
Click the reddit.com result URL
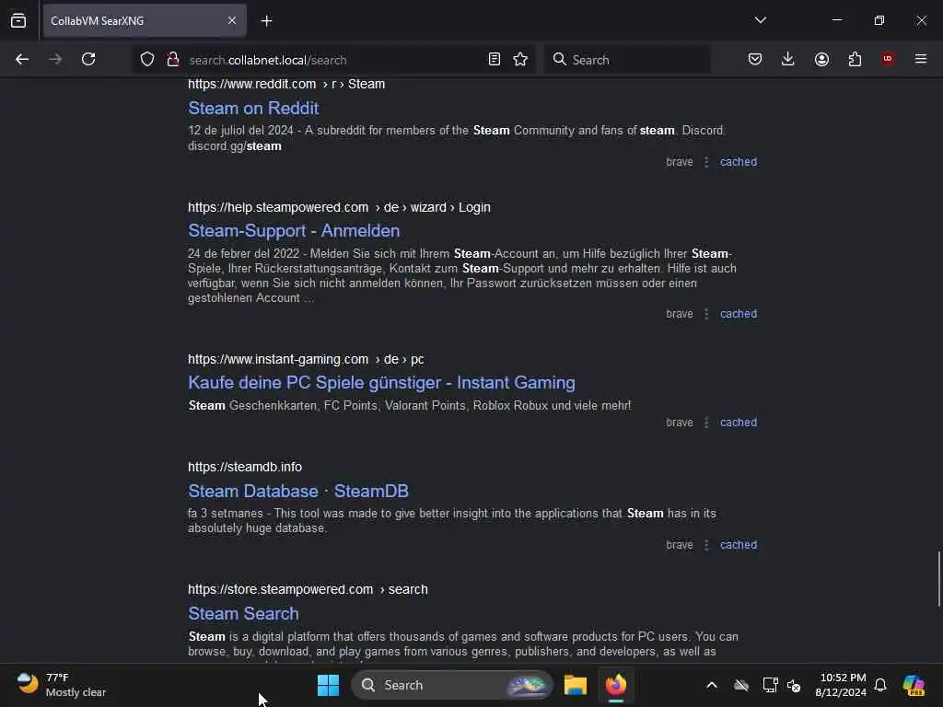coord(286,84)
